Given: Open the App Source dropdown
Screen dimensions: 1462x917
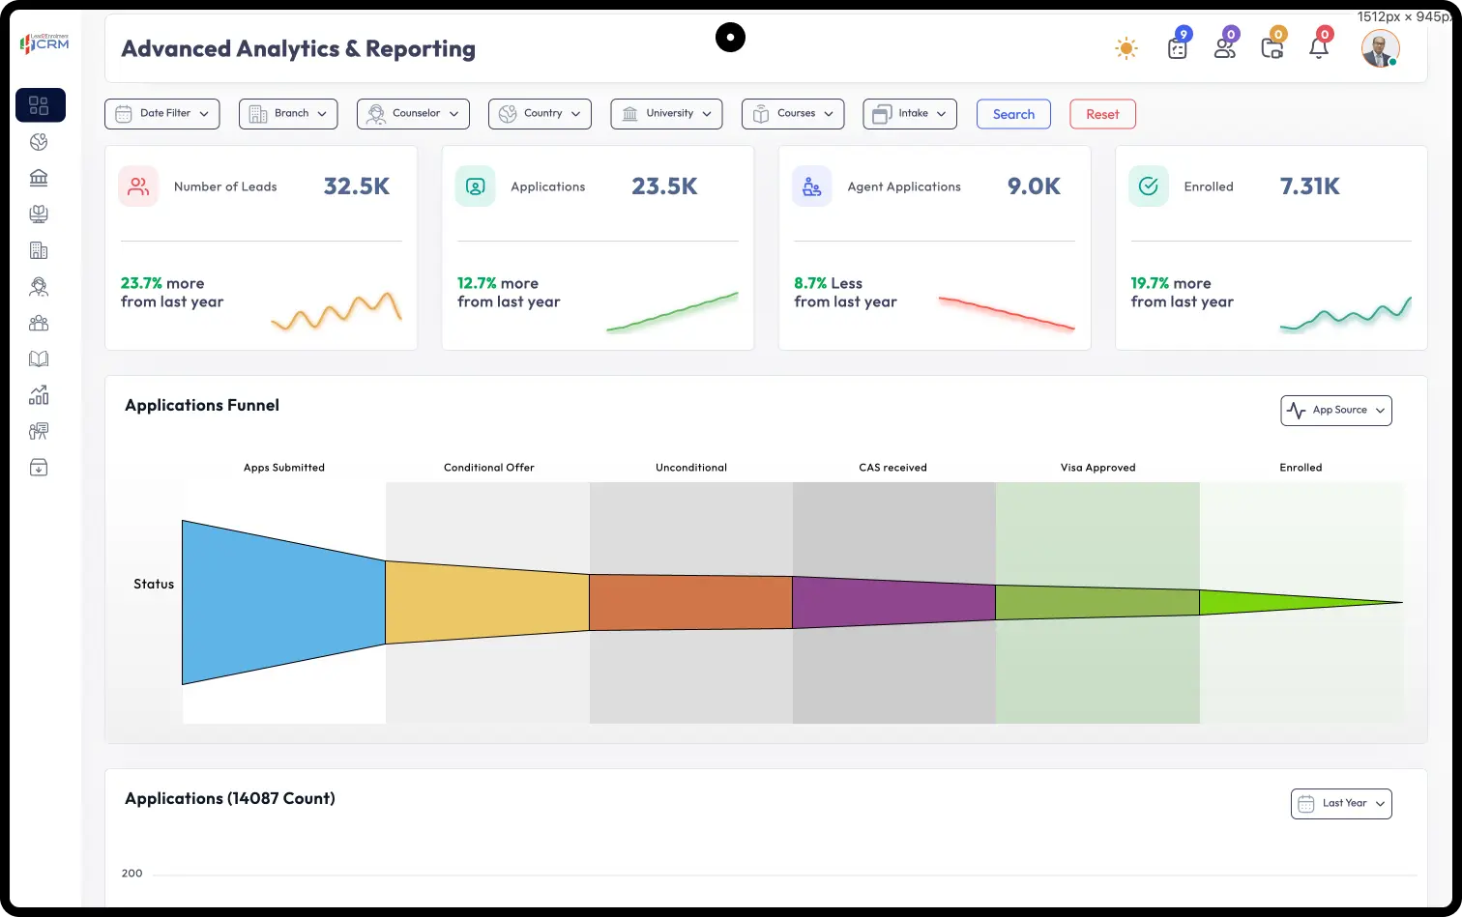Looking at the screenshot, I should 1336,411.
